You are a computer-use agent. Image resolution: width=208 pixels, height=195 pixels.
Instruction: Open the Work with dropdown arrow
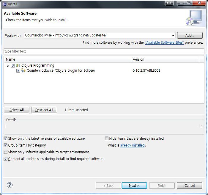point(173,35)
